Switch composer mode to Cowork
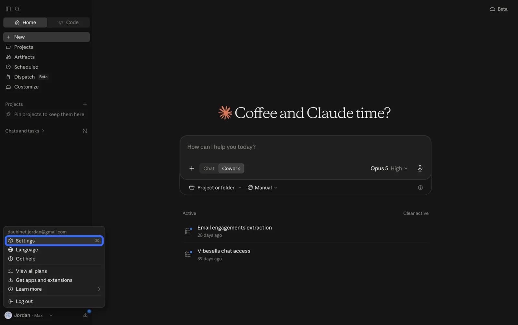 tap(231, 168)
